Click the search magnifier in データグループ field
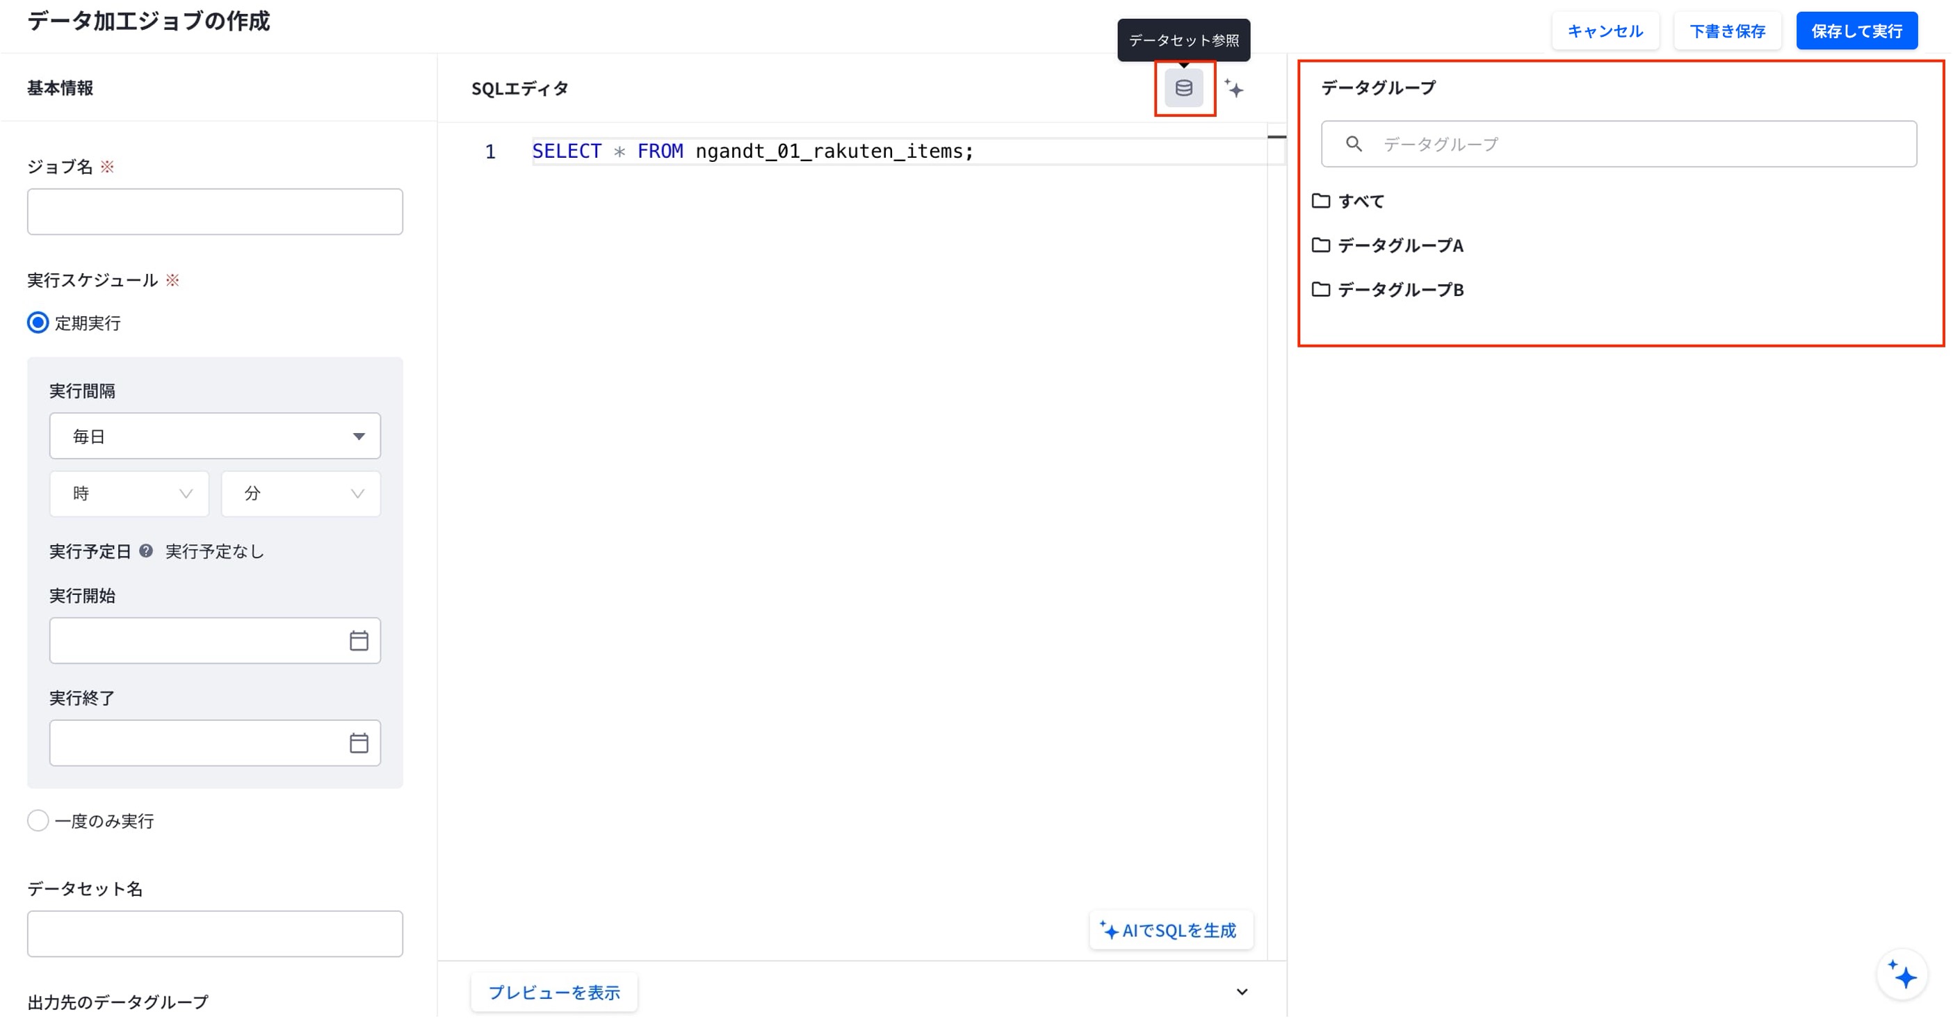Image resolution: width=1953 pixels, height=1019 pixels. (1353, 144)
